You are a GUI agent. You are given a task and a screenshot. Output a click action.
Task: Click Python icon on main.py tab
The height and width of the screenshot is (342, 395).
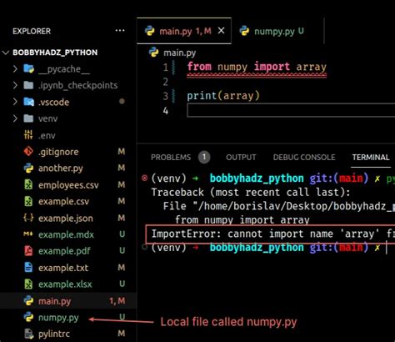[150, 31]
